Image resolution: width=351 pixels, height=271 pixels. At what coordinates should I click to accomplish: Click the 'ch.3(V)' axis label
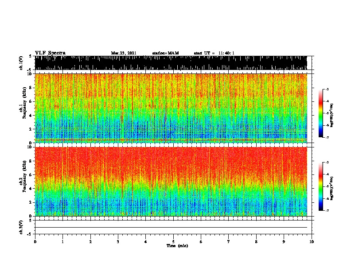point(21,227)
